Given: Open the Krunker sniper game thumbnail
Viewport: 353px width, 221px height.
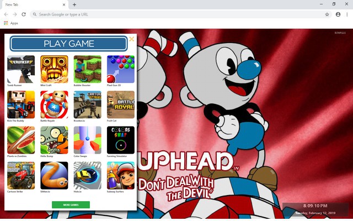Looking at the screenshot, I should [21, 69].
